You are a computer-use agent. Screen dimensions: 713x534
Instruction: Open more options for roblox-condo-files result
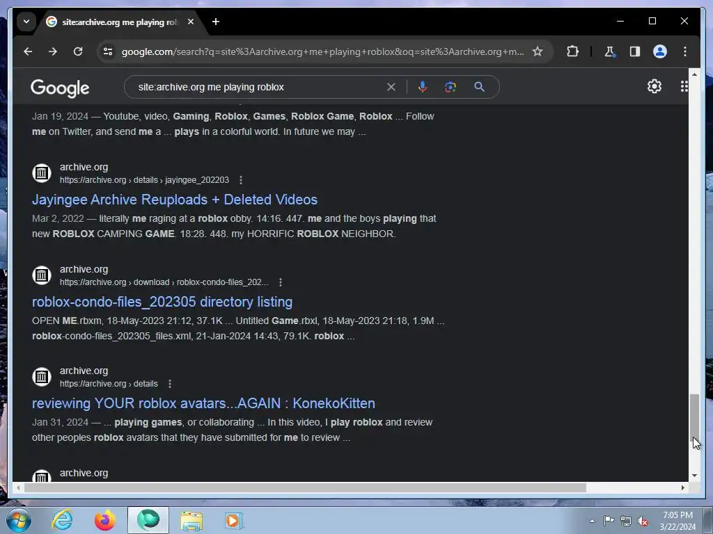pos(281,282)
